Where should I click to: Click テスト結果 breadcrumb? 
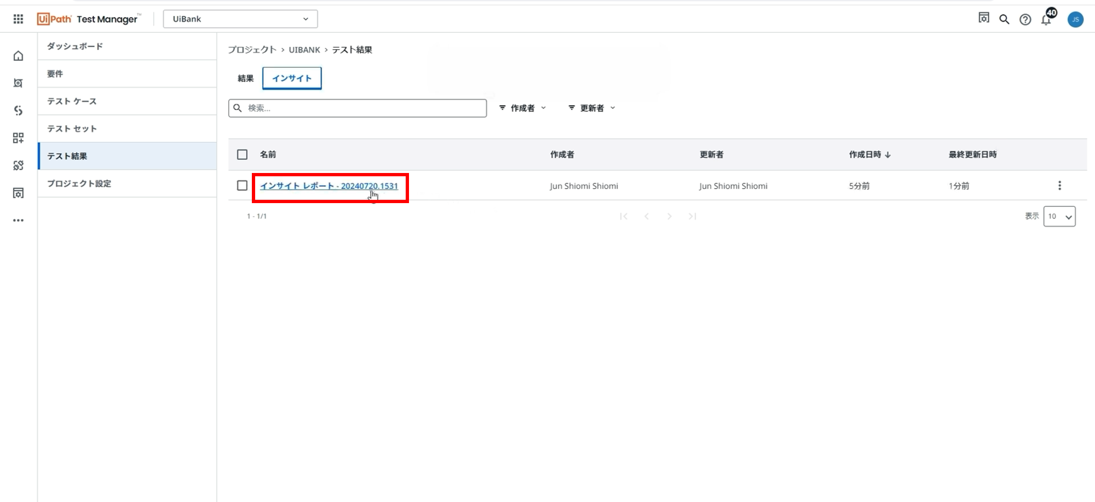(352, 50)
